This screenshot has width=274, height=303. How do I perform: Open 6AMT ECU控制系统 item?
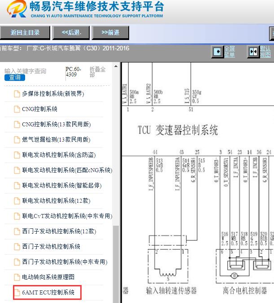click(48, 292)
